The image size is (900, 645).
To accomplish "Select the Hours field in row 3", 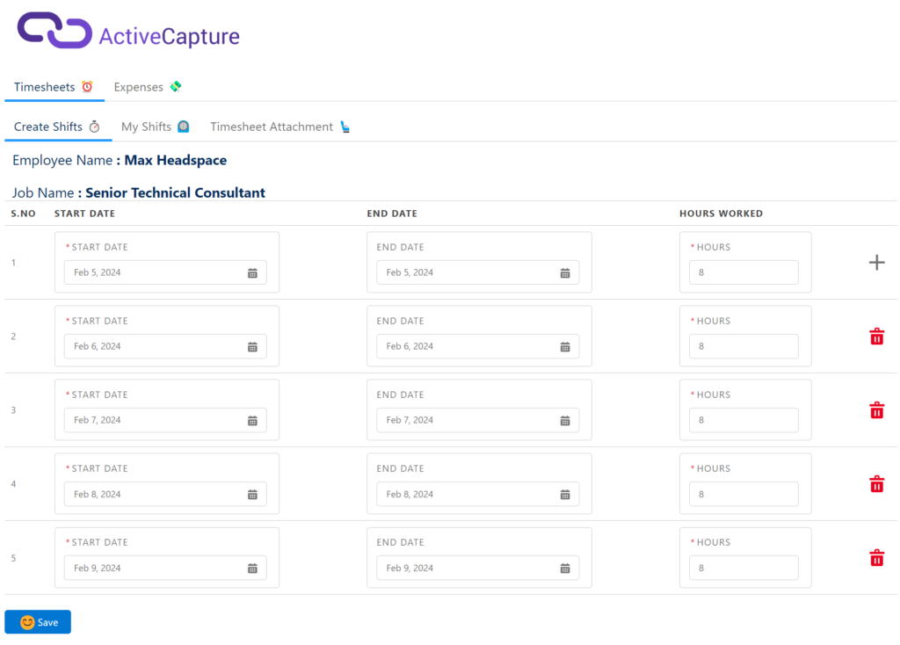I will [744, 420].
